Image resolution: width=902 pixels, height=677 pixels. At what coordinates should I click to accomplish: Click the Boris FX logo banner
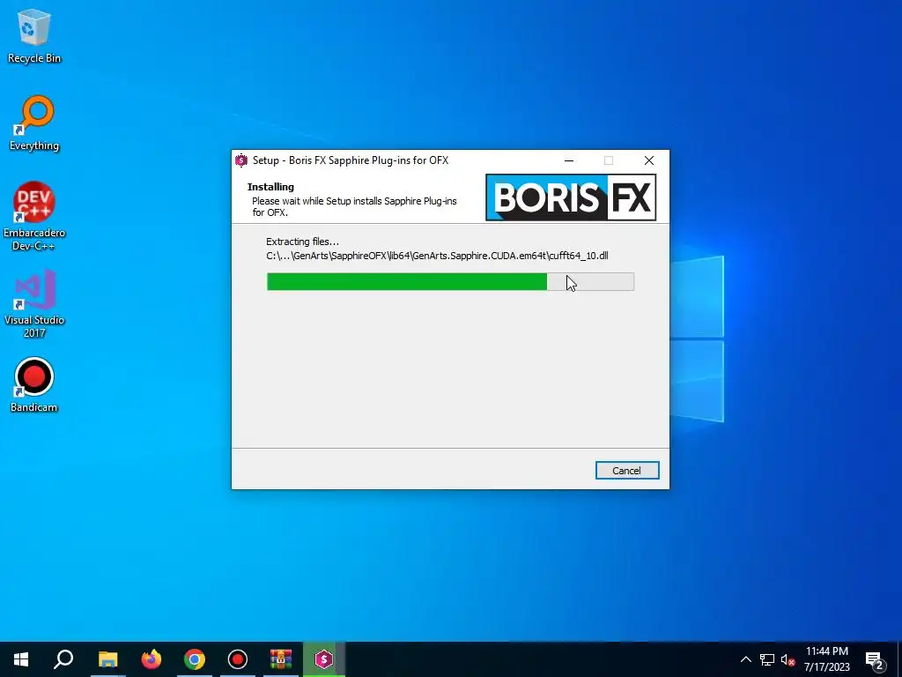pyautogui.click(x=571, y=197)
